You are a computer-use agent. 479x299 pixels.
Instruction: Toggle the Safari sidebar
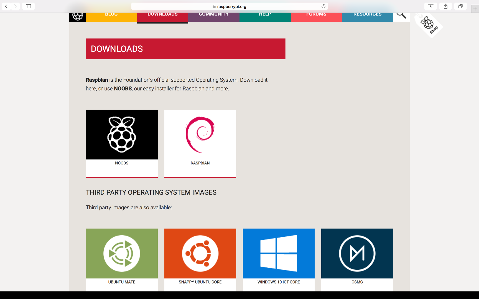tap(28, 6)
